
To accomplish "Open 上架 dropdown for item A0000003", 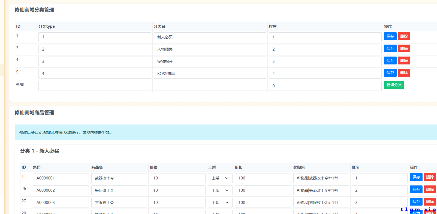I will pos(220,203).
